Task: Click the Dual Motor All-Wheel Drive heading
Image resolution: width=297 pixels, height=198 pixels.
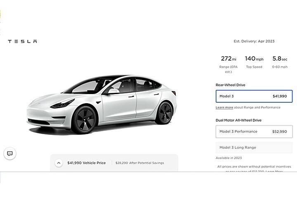Action: (238, 120)
